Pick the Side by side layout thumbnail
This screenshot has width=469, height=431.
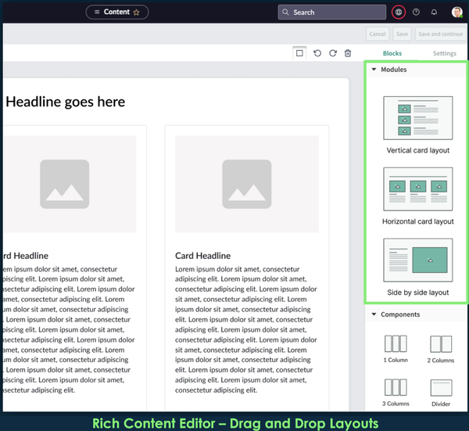pyautogui.click(x=418, y=260)
